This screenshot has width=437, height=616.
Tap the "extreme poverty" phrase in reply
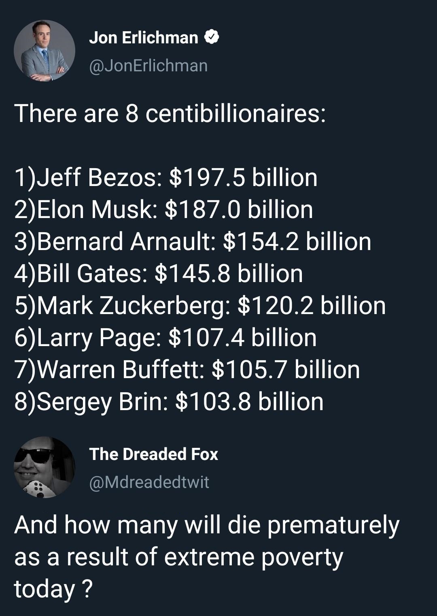[x=253, y=557]
